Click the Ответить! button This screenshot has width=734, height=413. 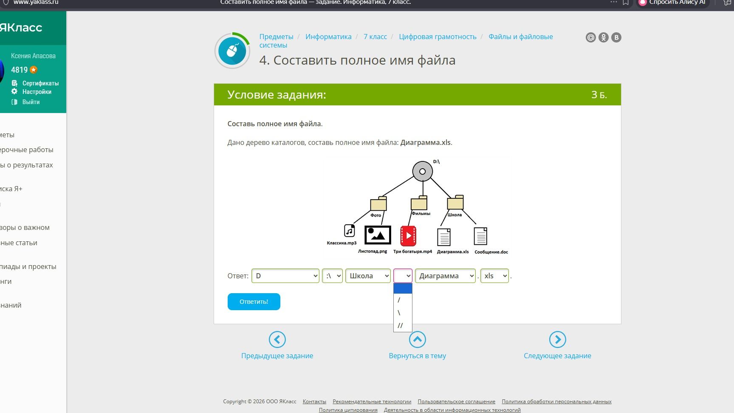(254, 302)
